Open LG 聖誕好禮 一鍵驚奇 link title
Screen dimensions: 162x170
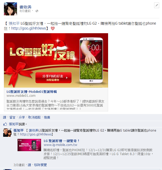point(62,141)
